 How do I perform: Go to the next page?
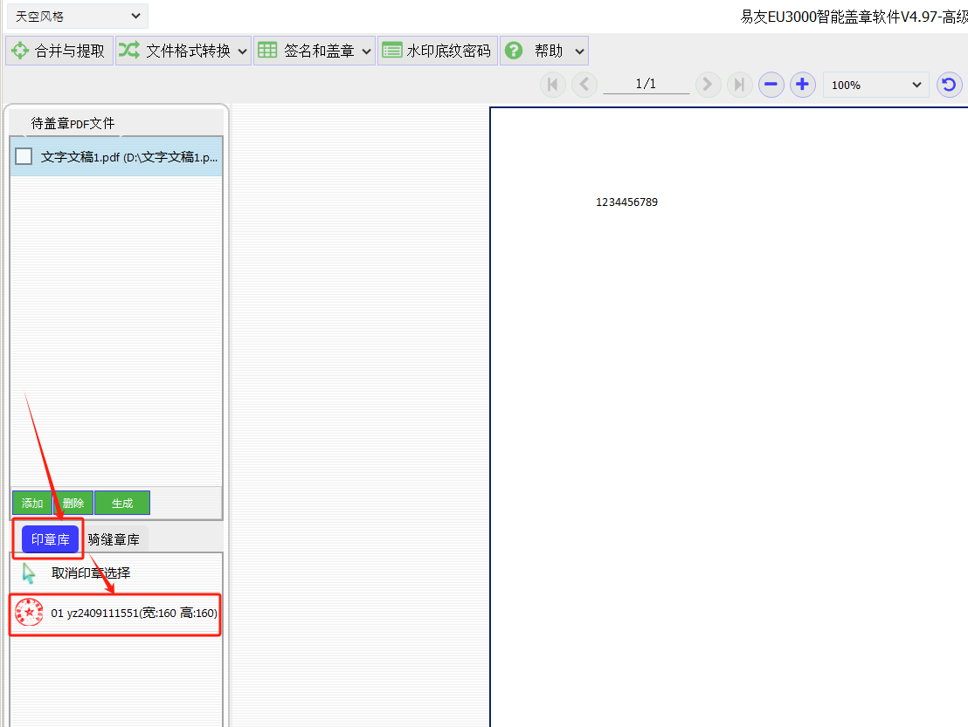click(709, 85)
